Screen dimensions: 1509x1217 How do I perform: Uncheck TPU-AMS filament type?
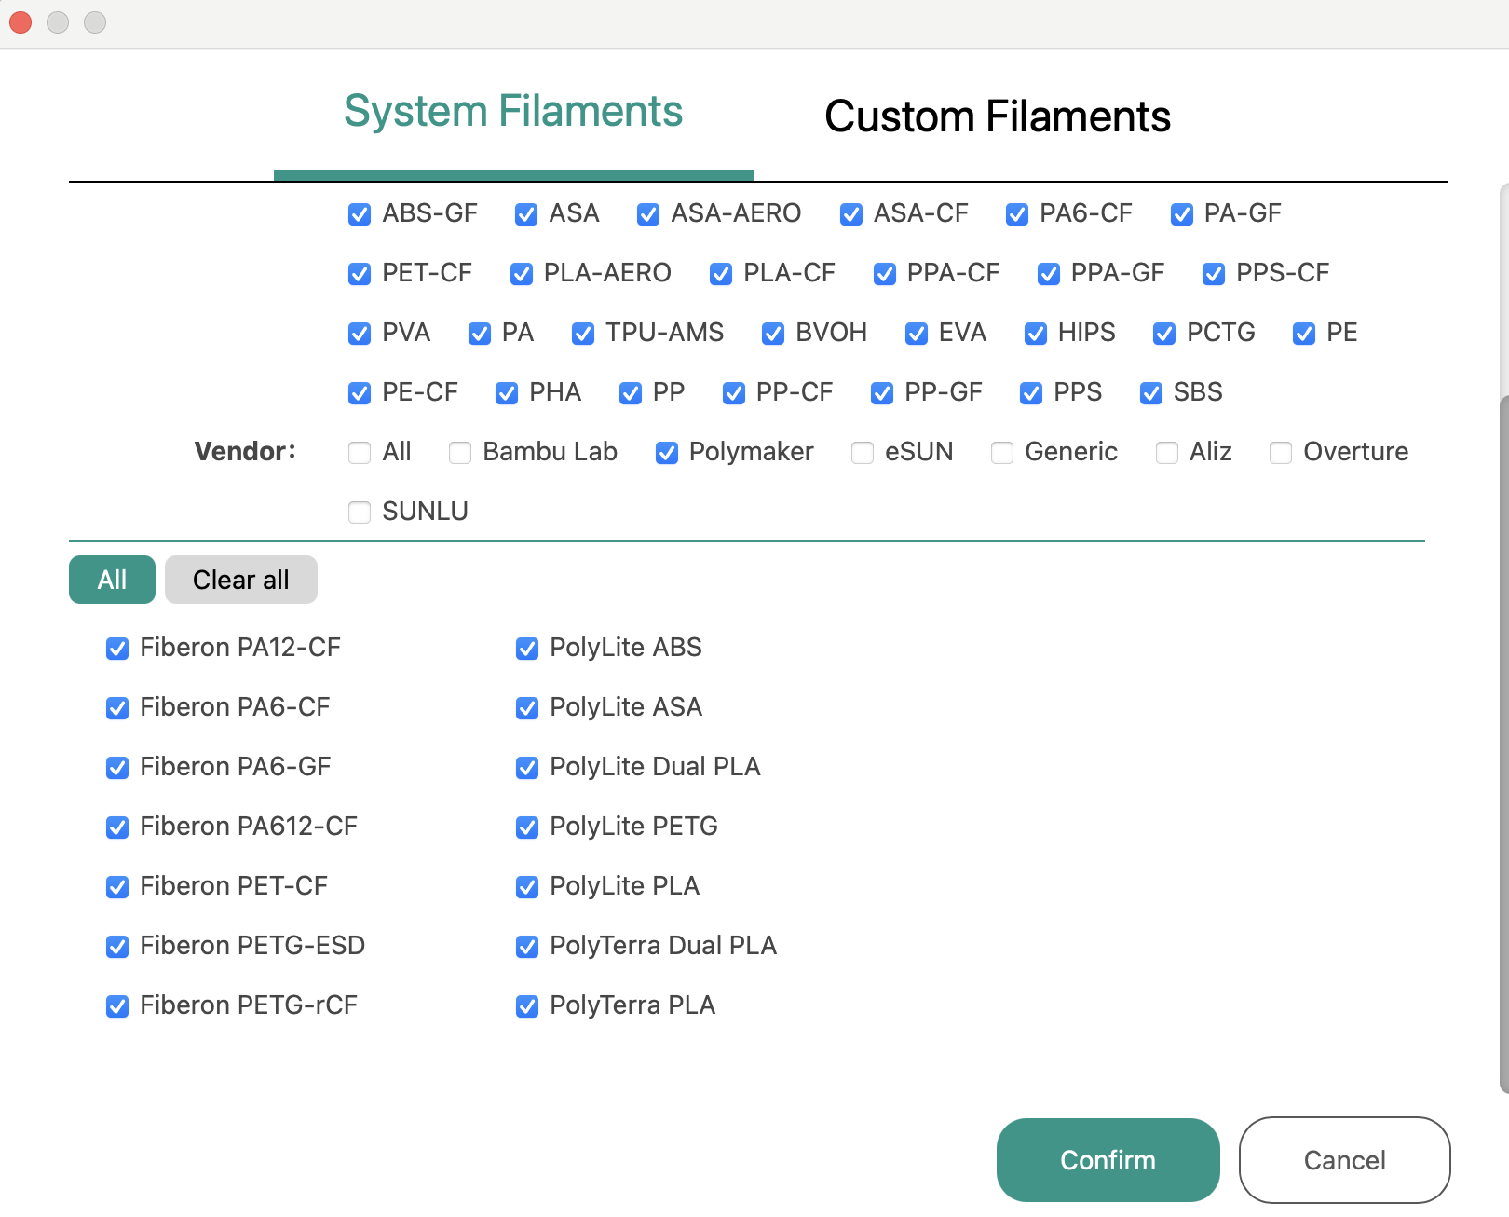583,334
